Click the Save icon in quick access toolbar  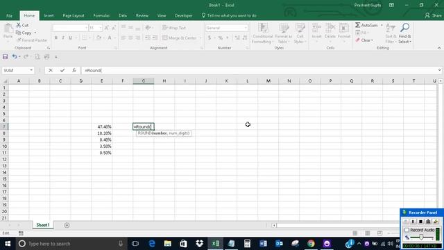click(5, 57)
